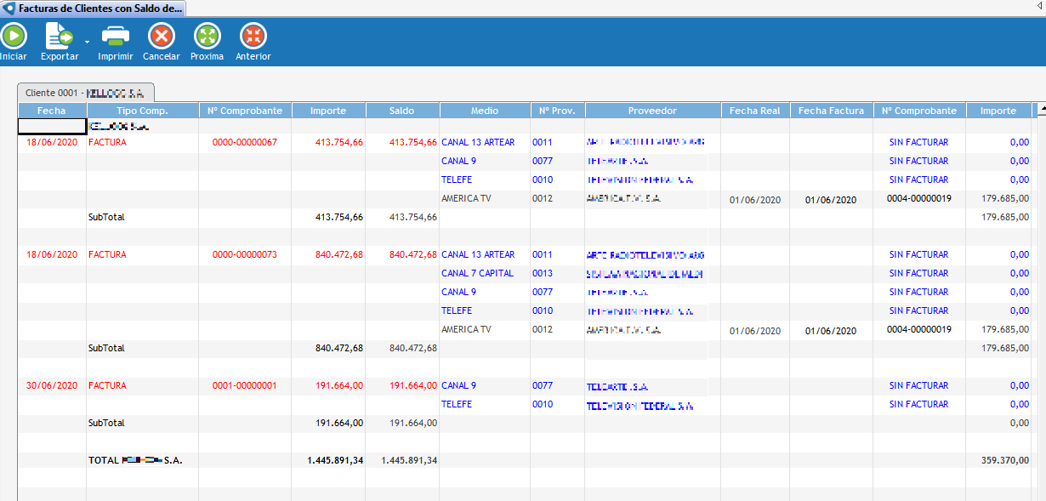Click the Proveedor column header
The height and width of the screenshot is (501, 1046).
[x=652, y=111]
